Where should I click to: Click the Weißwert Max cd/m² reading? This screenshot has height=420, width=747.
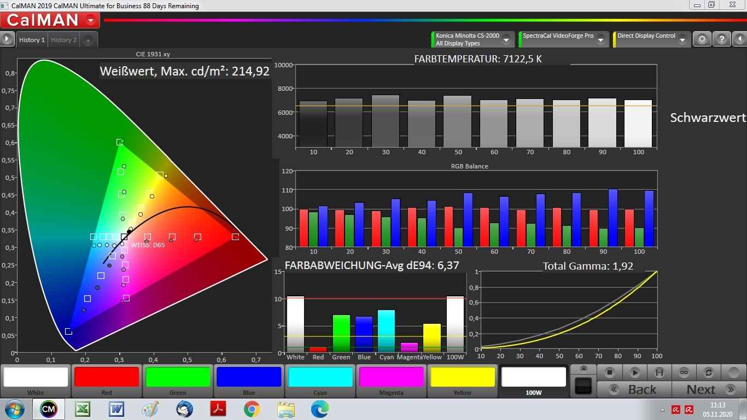coord(185,71)
